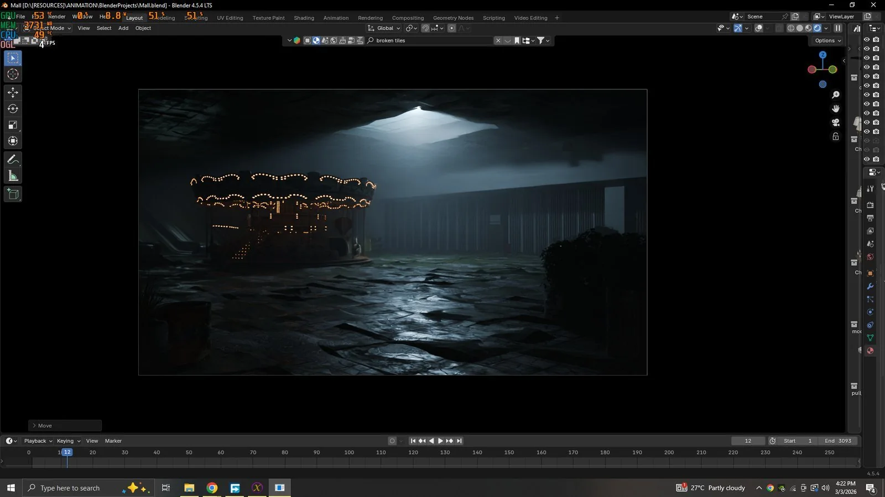Add a new workspace with plus
The width and height of the screenshot is (885, 497).
click(557, 18)
